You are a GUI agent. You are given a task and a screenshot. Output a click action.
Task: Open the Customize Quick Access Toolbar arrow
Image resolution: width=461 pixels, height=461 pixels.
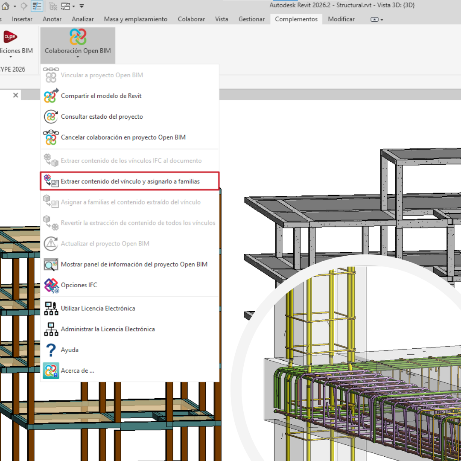tap(82, 6)
